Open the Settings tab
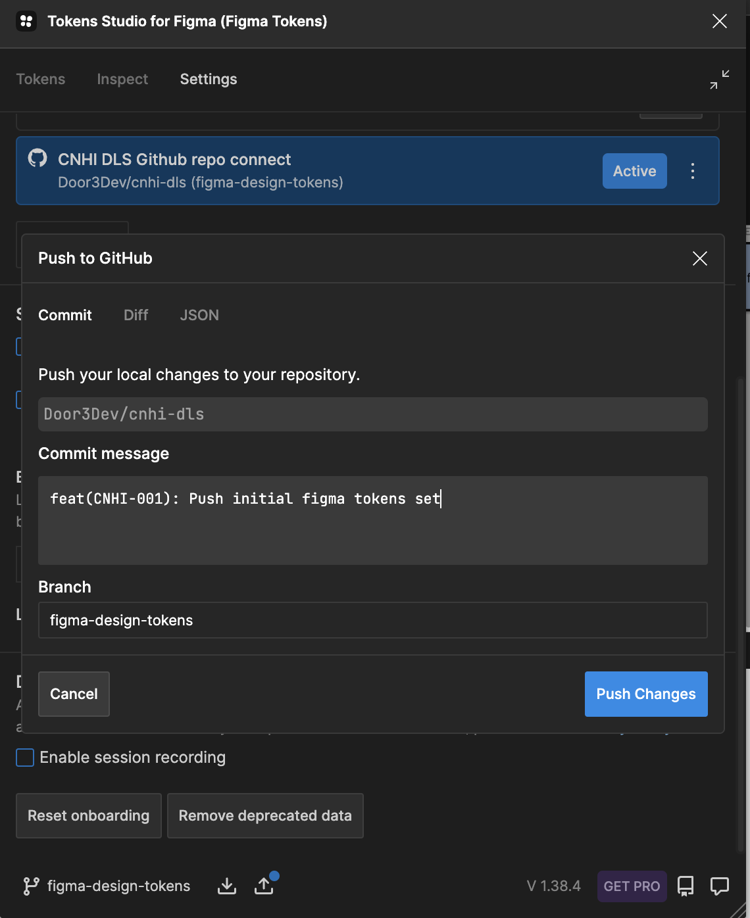The width and height of the screenshot is (750, 918). coord(209,80)
